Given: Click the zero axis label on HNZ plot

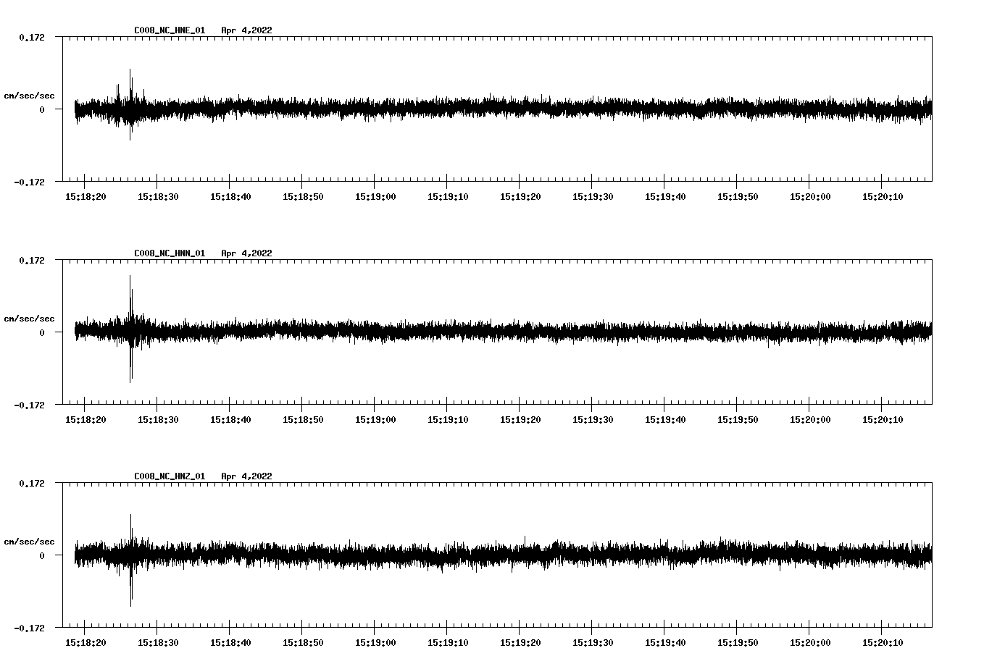Looking at the screenshot, I should 42,555.
